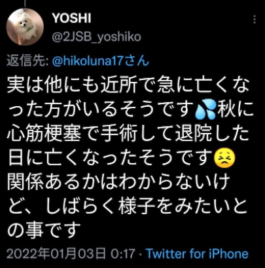
Task: Click the word 秋に after the droplets emoji
Action: pos(234,109)
